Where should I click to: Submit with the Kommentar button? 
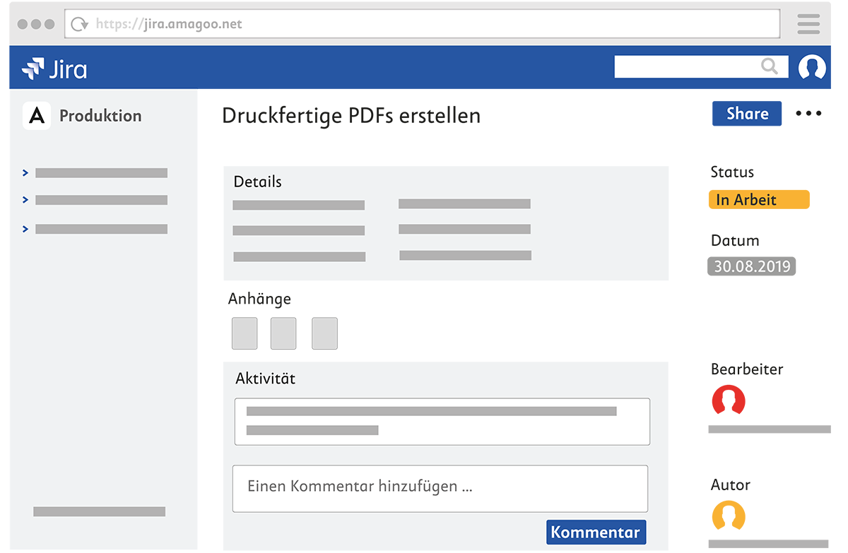[596, 532]
